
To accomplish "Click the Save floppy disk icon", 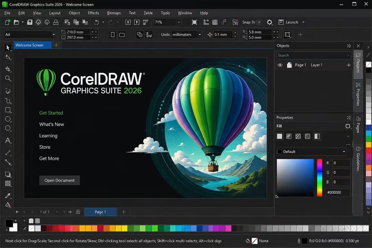I will click(30, 22).
